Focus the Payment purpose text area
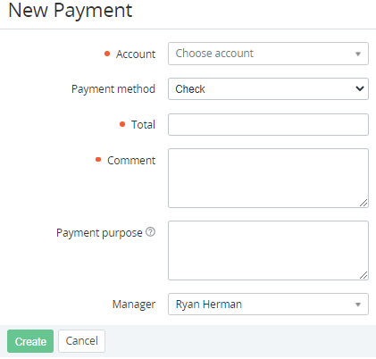The width and height of the screenshot is (376, 359). click(x=268, y=250)
